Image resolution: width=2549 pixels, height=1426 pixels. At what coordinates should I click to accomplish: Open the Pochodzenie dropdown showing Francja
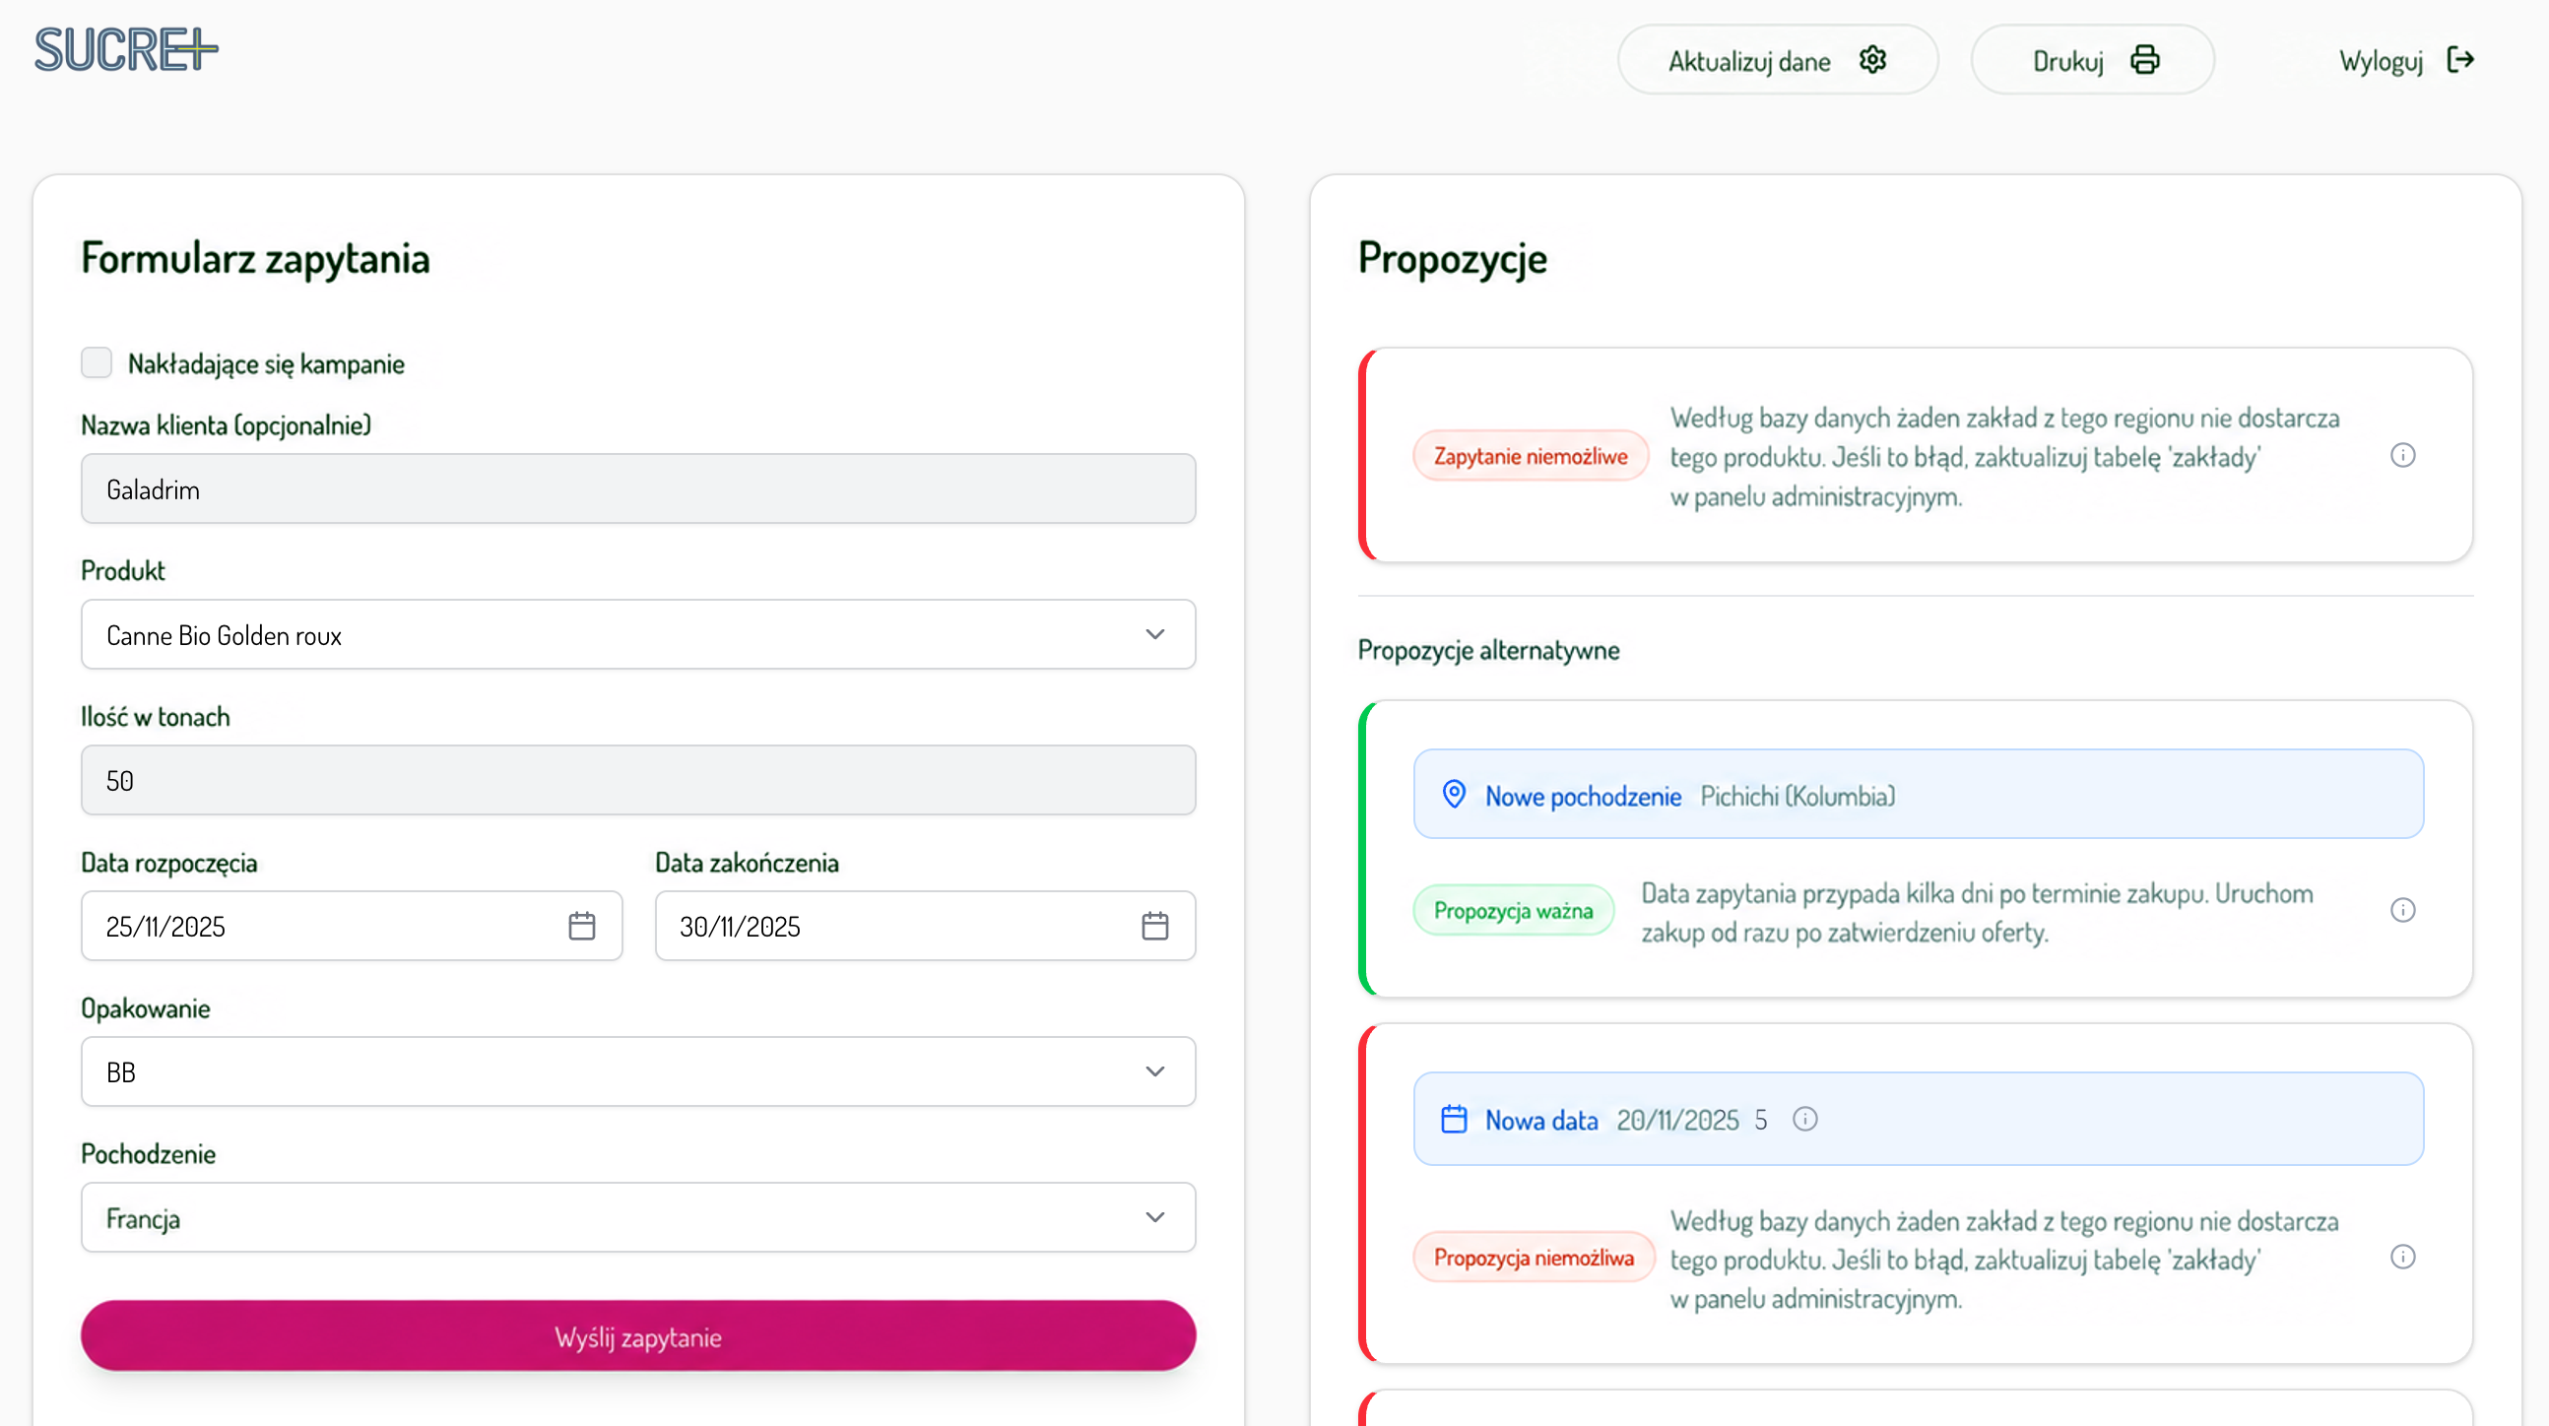pos(638,1217)
